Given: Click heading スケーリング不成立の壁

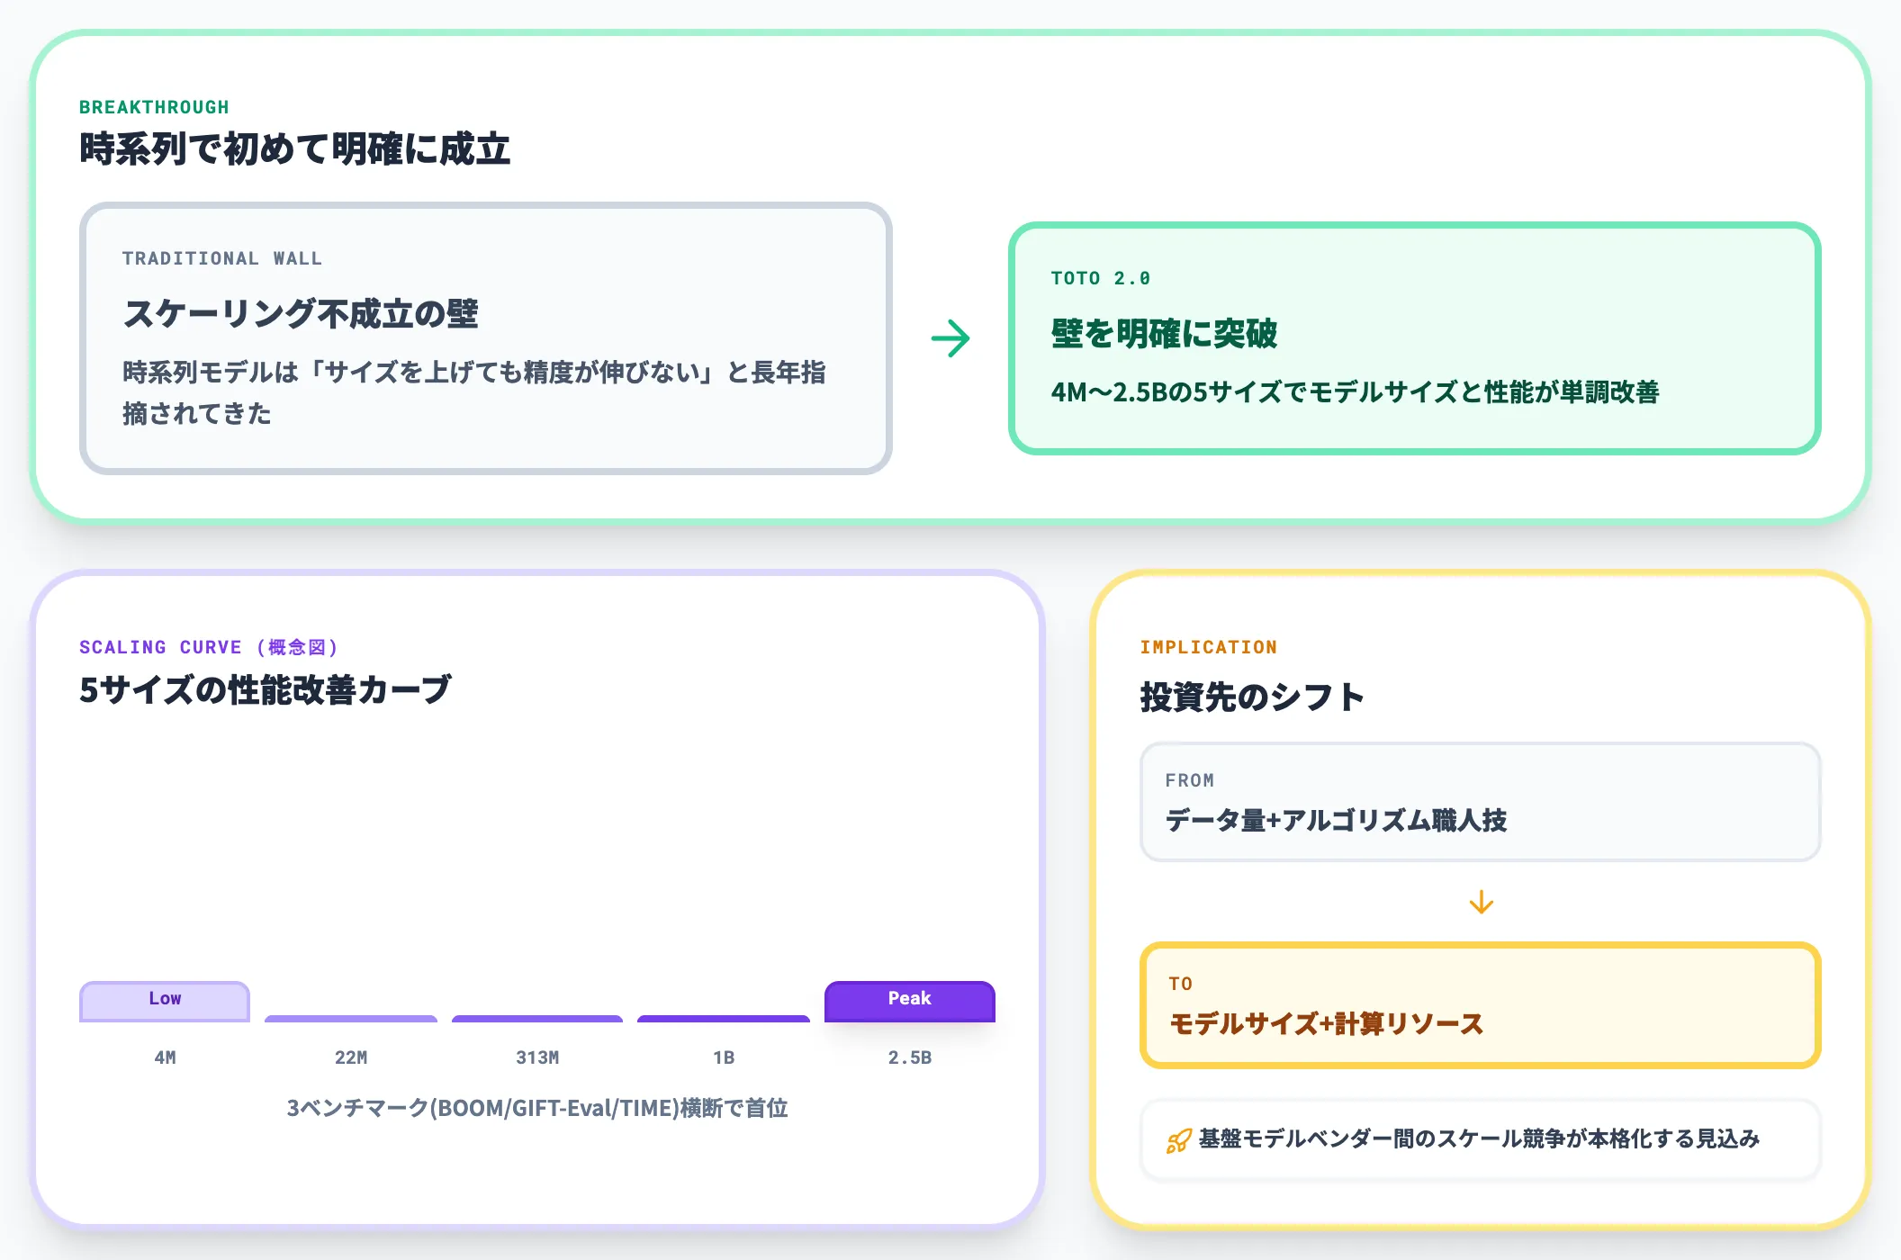Looking at the screenshot, I should point(301,313).
